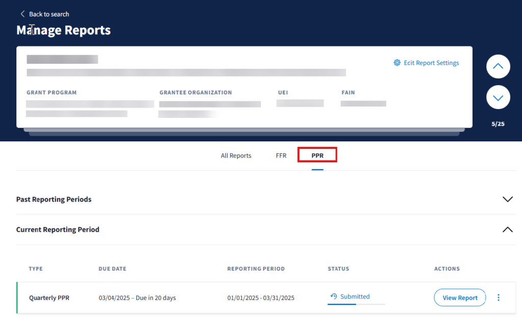Go back via the Back to search link
522x326 pixels.
tap(49, 14)
